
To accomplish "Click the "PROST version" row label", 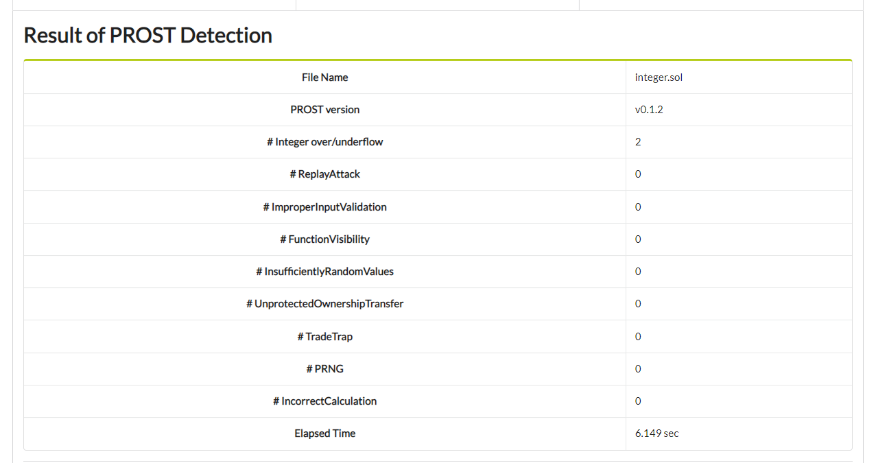I will tap(324, 110).
